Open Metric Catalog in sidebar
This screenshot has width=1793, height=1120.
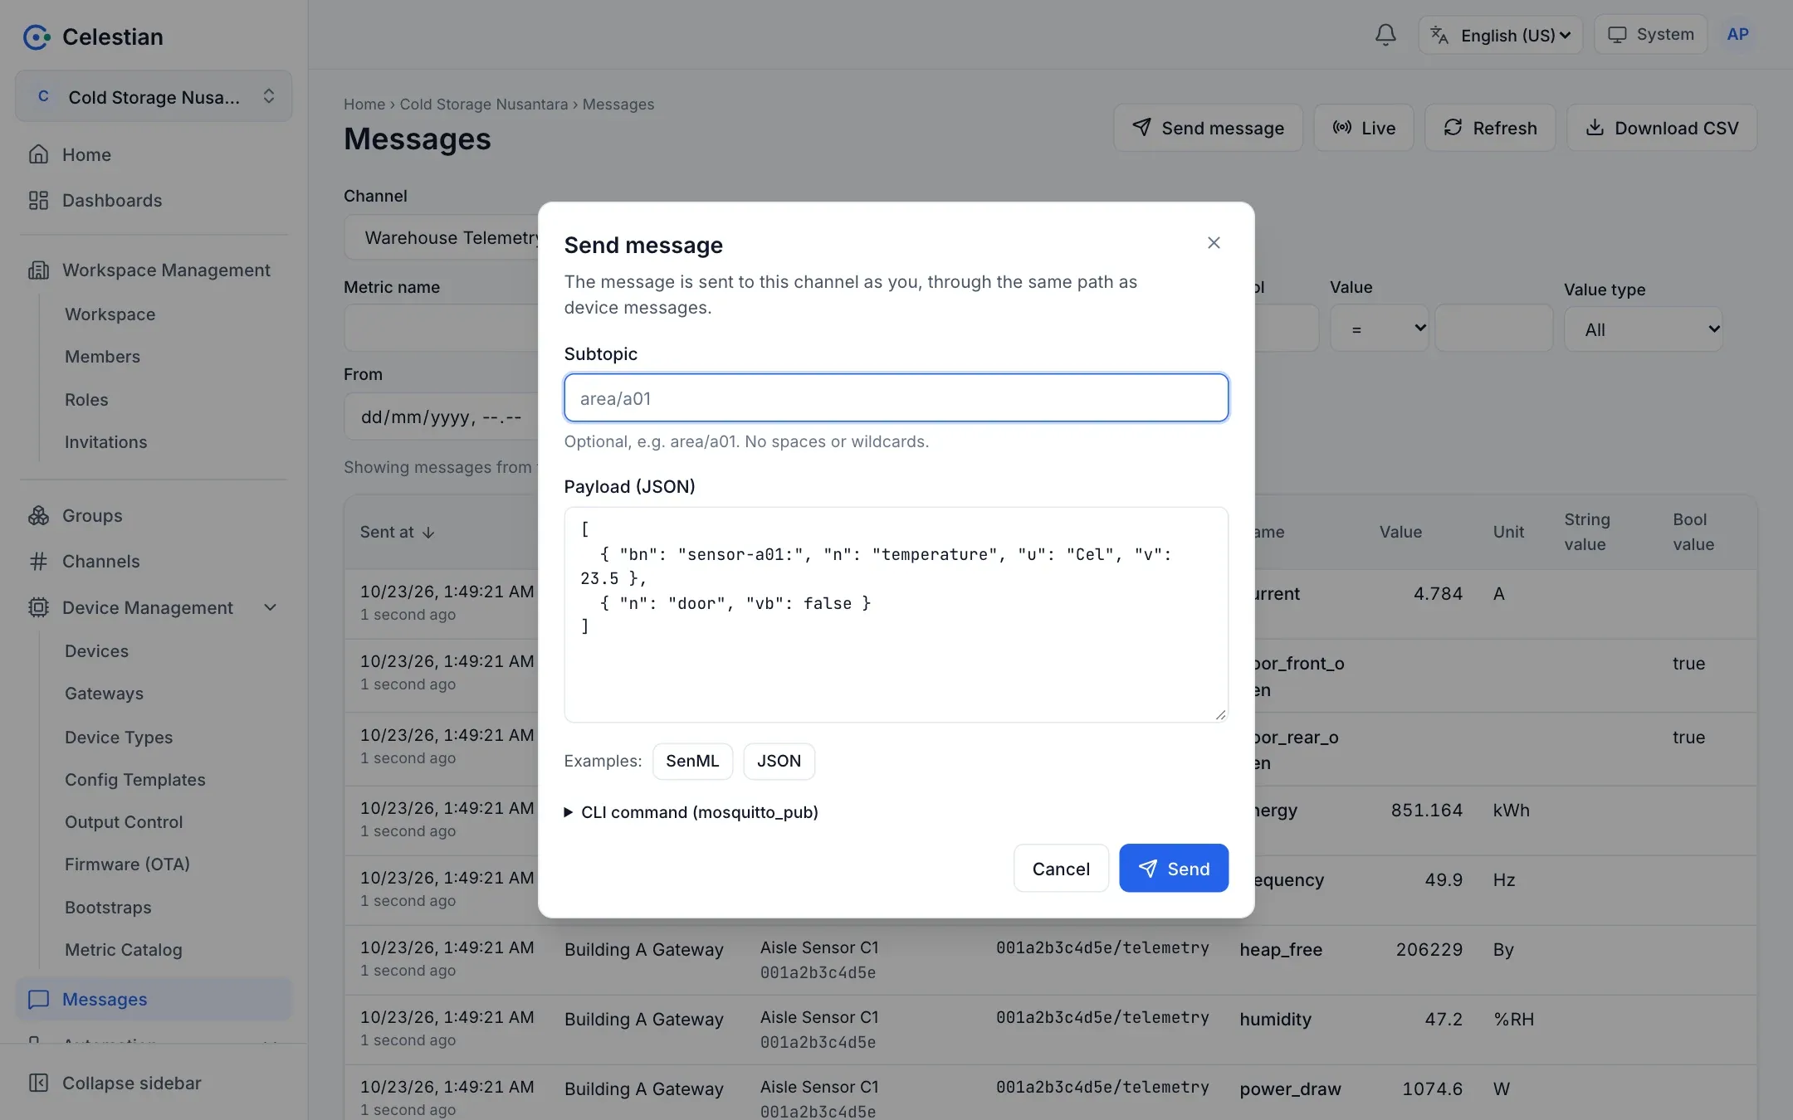pos(123,949)
